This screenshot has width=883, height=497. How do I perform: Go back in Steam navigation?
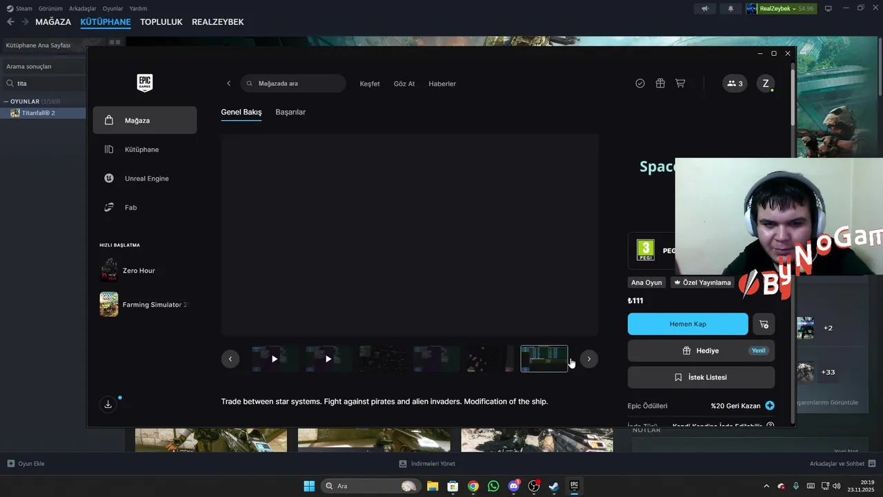(10, 22)
